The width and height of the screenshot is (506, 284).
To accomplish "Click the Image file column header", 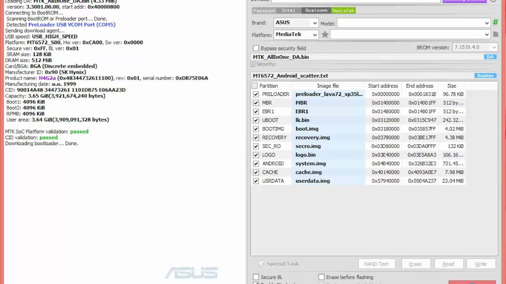I will pos(328,86).
